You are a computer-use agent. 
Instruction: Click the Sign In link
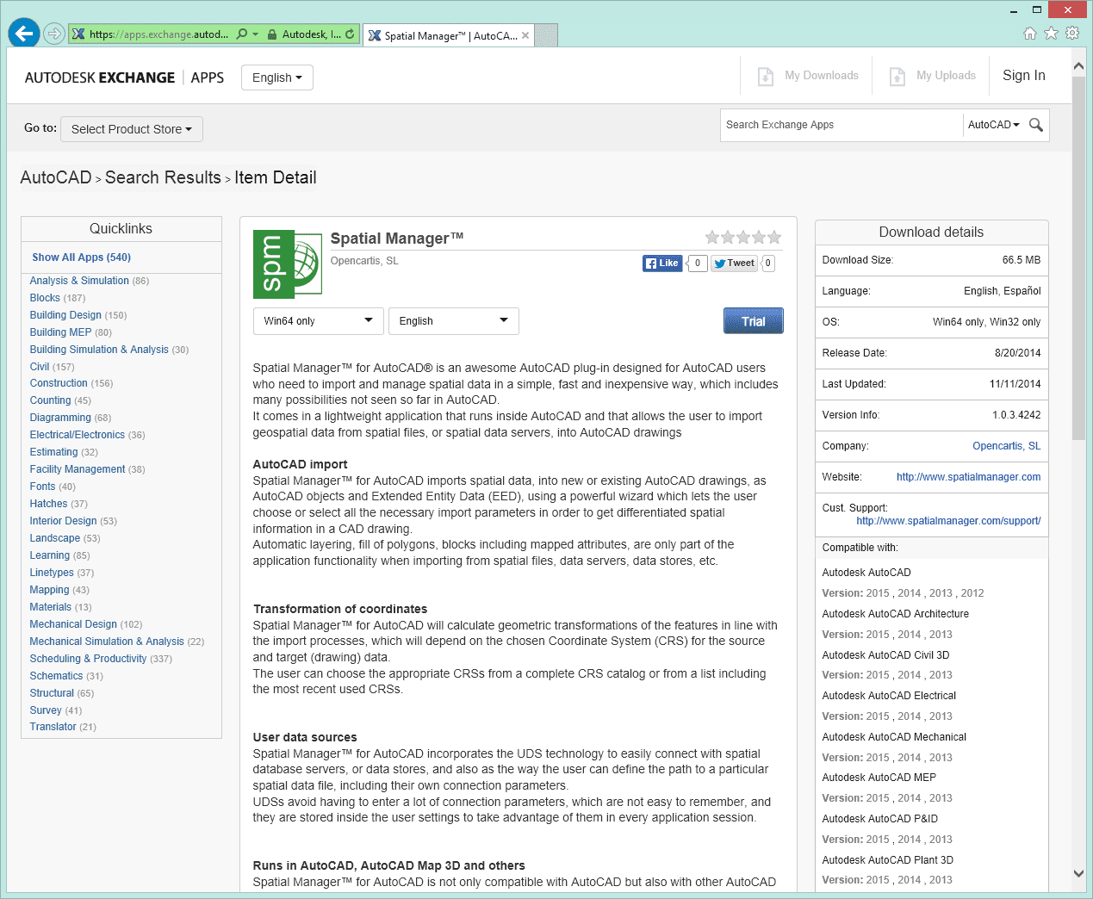1024,75
